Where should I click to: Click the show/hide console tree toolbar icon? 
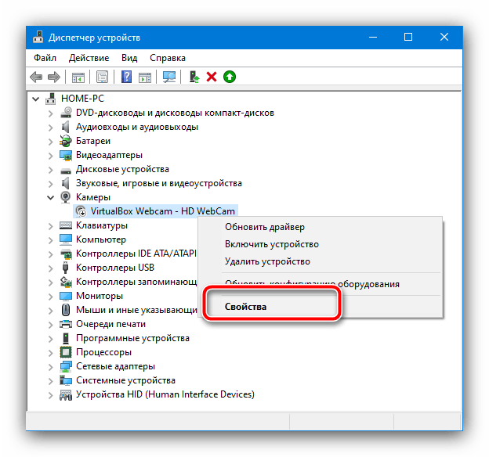point(78,77)
